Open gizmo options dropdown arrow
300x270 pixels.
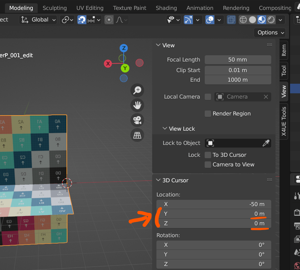(x=198, y=20)
